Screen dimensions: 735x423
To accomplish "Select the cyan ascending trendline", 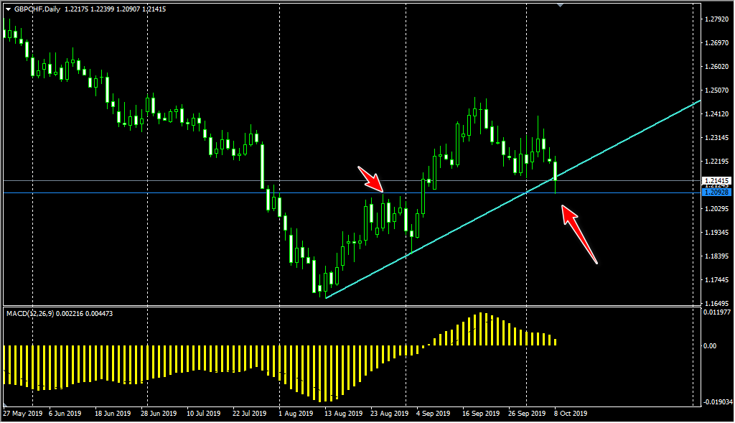I will pyautogui.click(x=512, y=200).
